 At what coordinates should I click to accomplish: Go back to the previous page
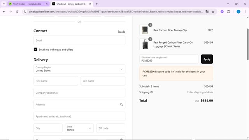click(4, 12)
